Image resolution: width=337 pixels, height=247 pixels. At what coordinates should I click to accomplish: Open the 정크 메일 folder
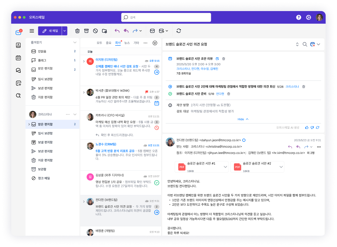(x=52, y=178)
